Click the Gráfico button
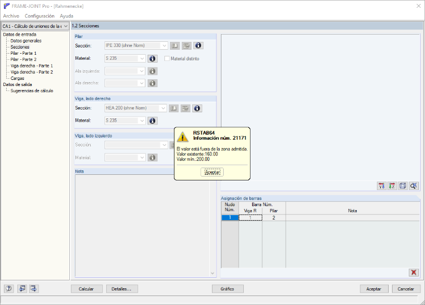425x305 pixels. [x=228, y=289]
